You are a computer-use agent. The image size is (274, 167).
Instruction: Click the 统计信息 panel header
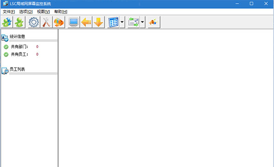click(x=17, y=37)
